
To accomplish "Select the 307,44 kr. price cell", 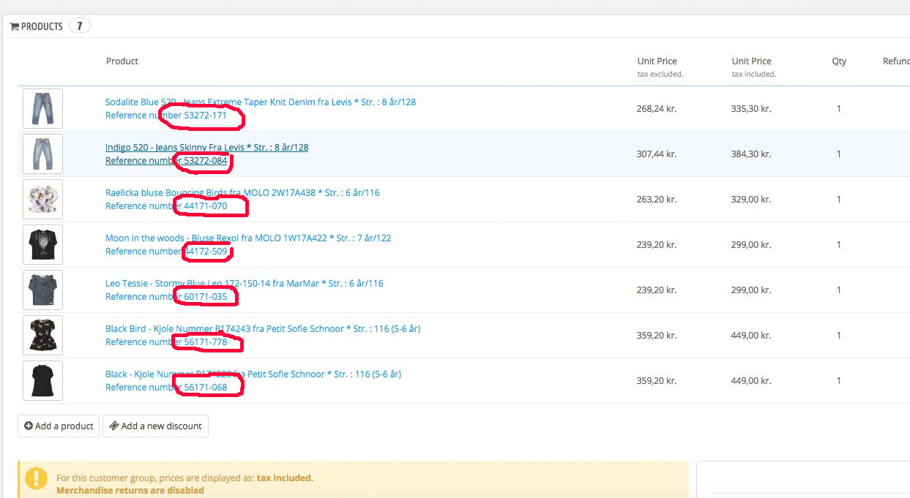I will coord(657,154).
